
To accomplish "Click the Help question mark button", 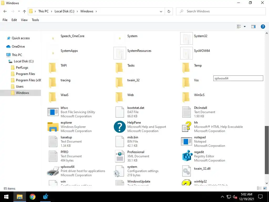I will [263, 27].
